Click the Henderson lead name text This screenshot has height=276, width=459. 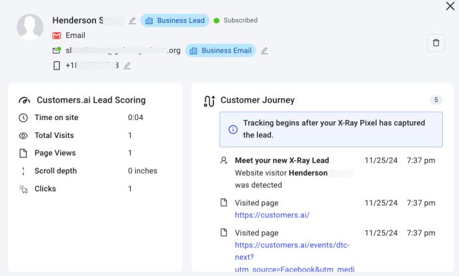(x=78, y=20)
